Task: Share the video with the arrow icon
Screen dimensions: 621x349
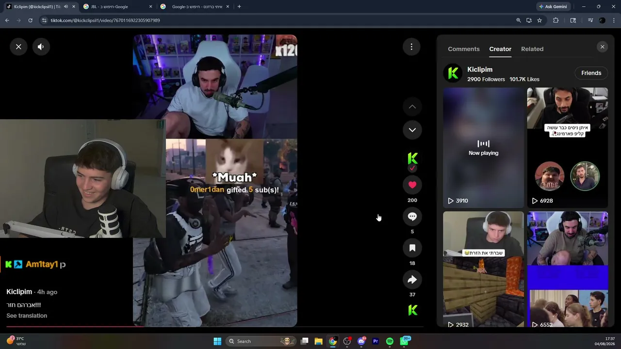Action: coord(412,279)
